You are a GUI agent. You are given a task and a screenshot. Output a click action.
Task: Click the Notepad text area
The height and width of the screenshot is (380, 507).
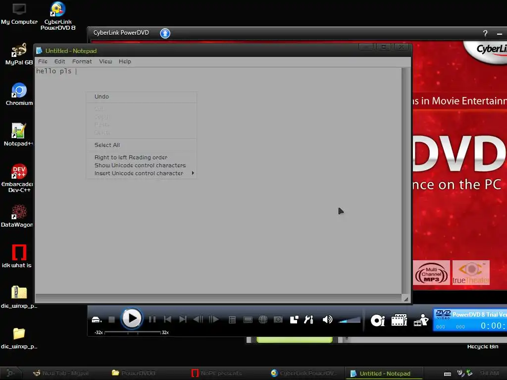click(218, 180)
